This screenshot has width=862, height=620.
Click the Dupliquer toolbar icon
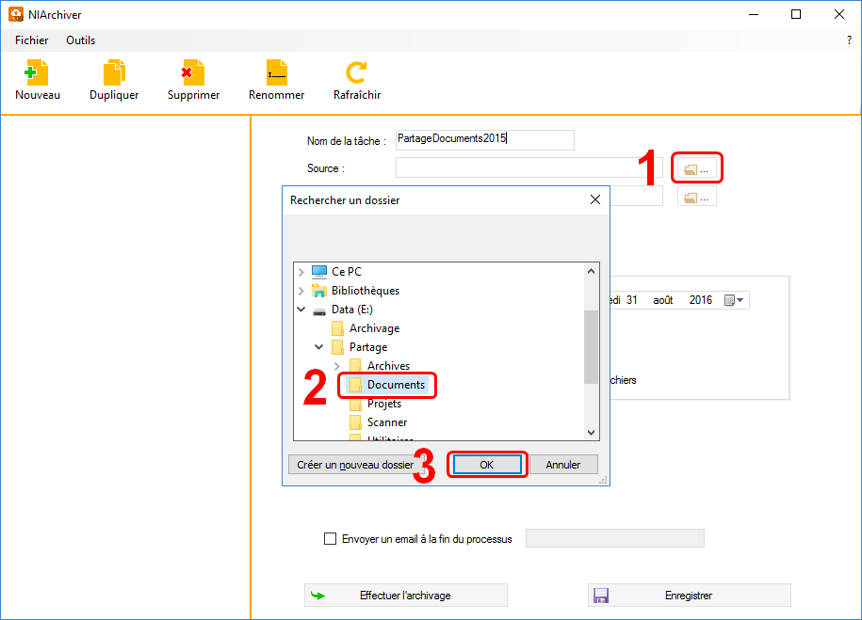click(114, 74)
